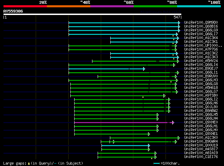The width and height of the screenshot is (224, 166).
Task: Select the UniRef100_B9RUV0 label
Action: (201, 76)
